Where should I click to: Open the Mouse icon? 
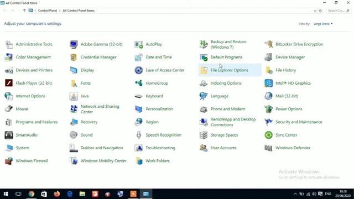9,109
